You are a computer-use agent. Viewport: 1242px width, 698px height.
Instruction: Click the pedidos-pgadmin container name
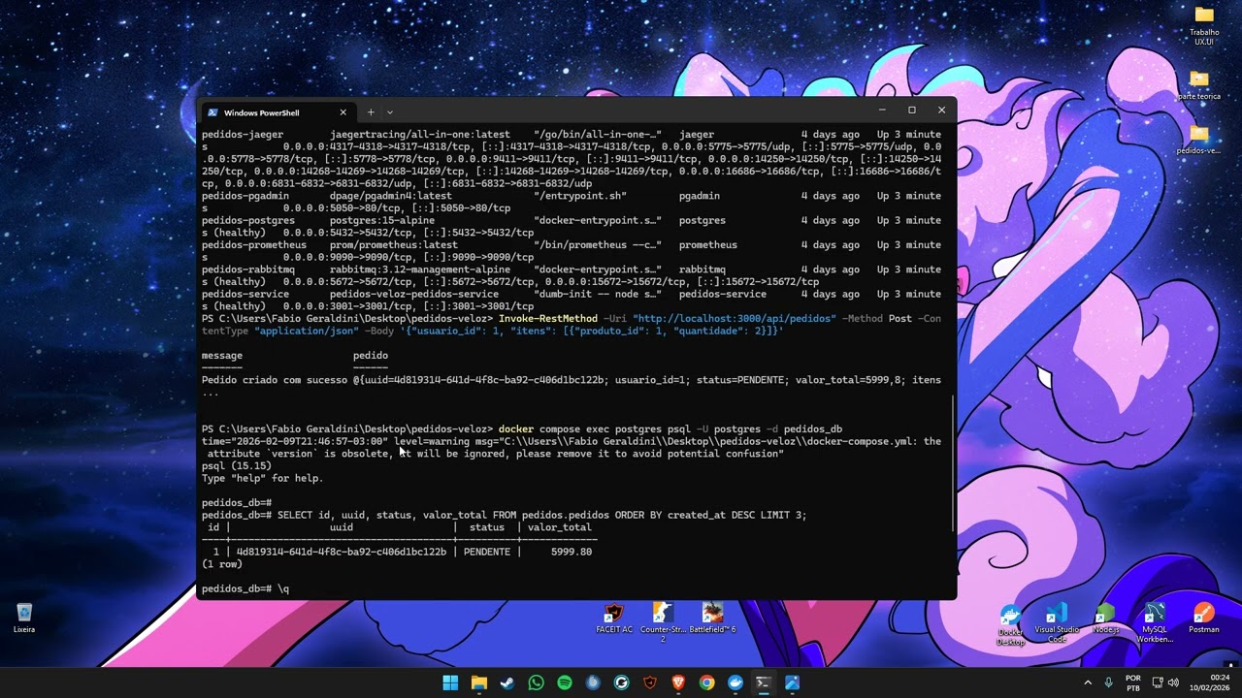point(245,196)
